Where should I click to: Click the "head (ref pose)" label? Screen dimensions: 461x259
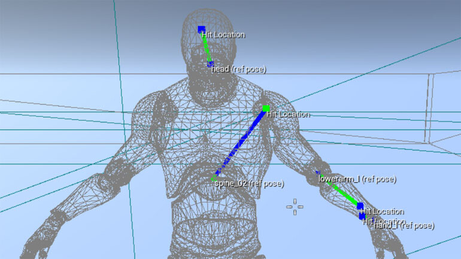239,70
